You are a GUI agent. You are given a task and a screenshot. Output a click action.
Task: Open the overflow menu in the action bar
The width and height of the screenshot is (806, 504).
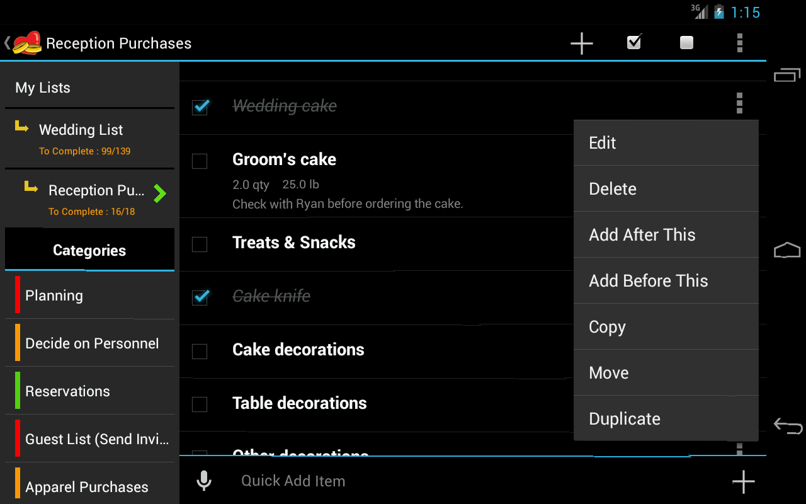pos(739,43)
